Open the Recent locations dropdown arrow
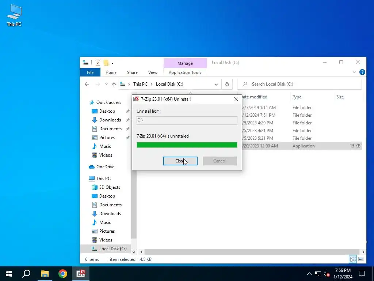The height and width of the screenshot is (281, 374). [106, 84]
